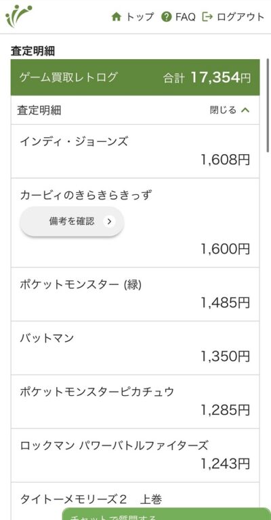Collapse details with the 閉じる chevron
The image size is (271, 520).
pos(245,110)
